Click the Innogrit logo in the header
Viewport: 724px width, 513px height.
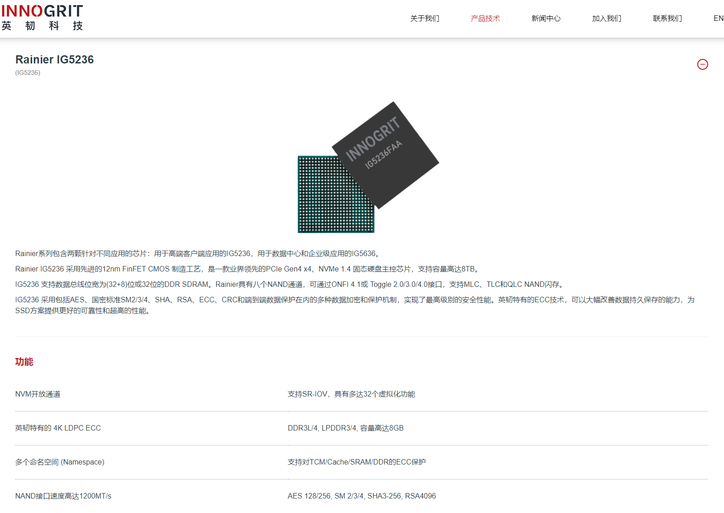pyautogui.click(x=42, y=18)
